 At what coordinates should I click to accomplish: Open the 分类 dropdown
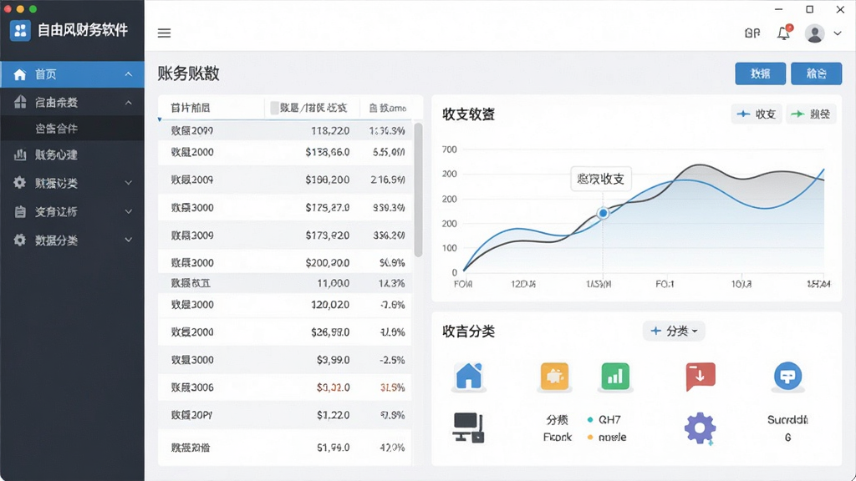[674, 331]
